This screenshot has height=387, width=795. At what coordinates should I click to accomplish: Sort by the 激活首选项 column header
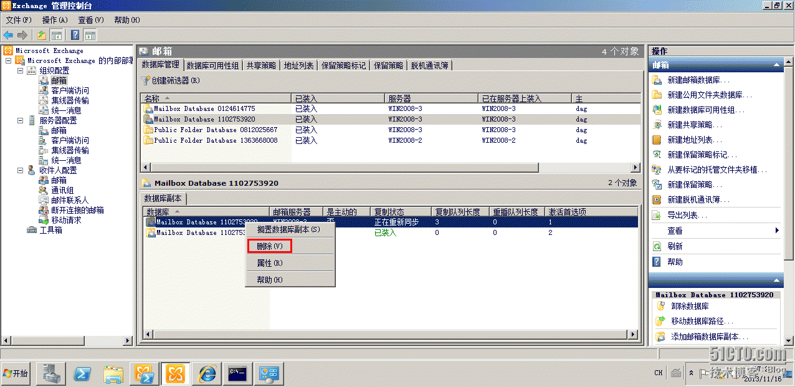pos(591,212)
